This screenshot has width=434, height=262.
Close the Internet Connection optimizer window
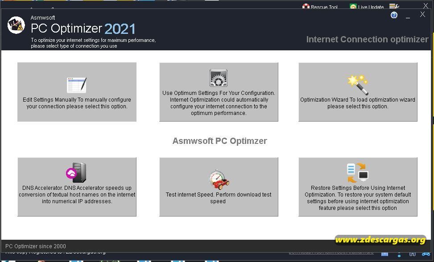(x=422, y=14)
